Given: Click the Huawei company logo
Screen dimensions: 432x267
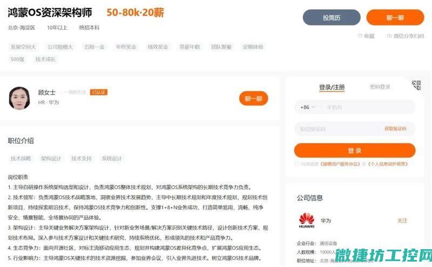Looking at the screenshot, I should click(306, 221).
